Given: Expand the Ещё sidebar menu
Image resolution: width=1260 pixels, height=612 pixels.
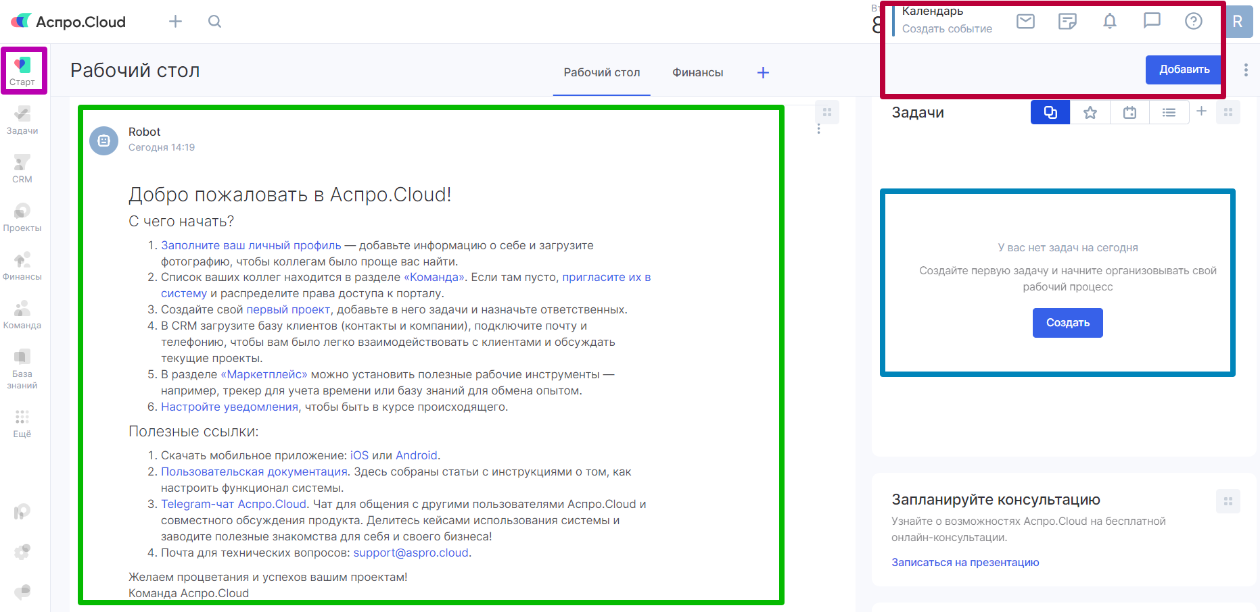Looking at the screenshot, I should point(22,424).
